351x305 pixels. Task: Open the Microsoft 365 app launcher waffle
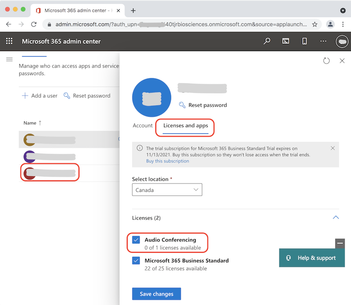click(x=9, y=41)
